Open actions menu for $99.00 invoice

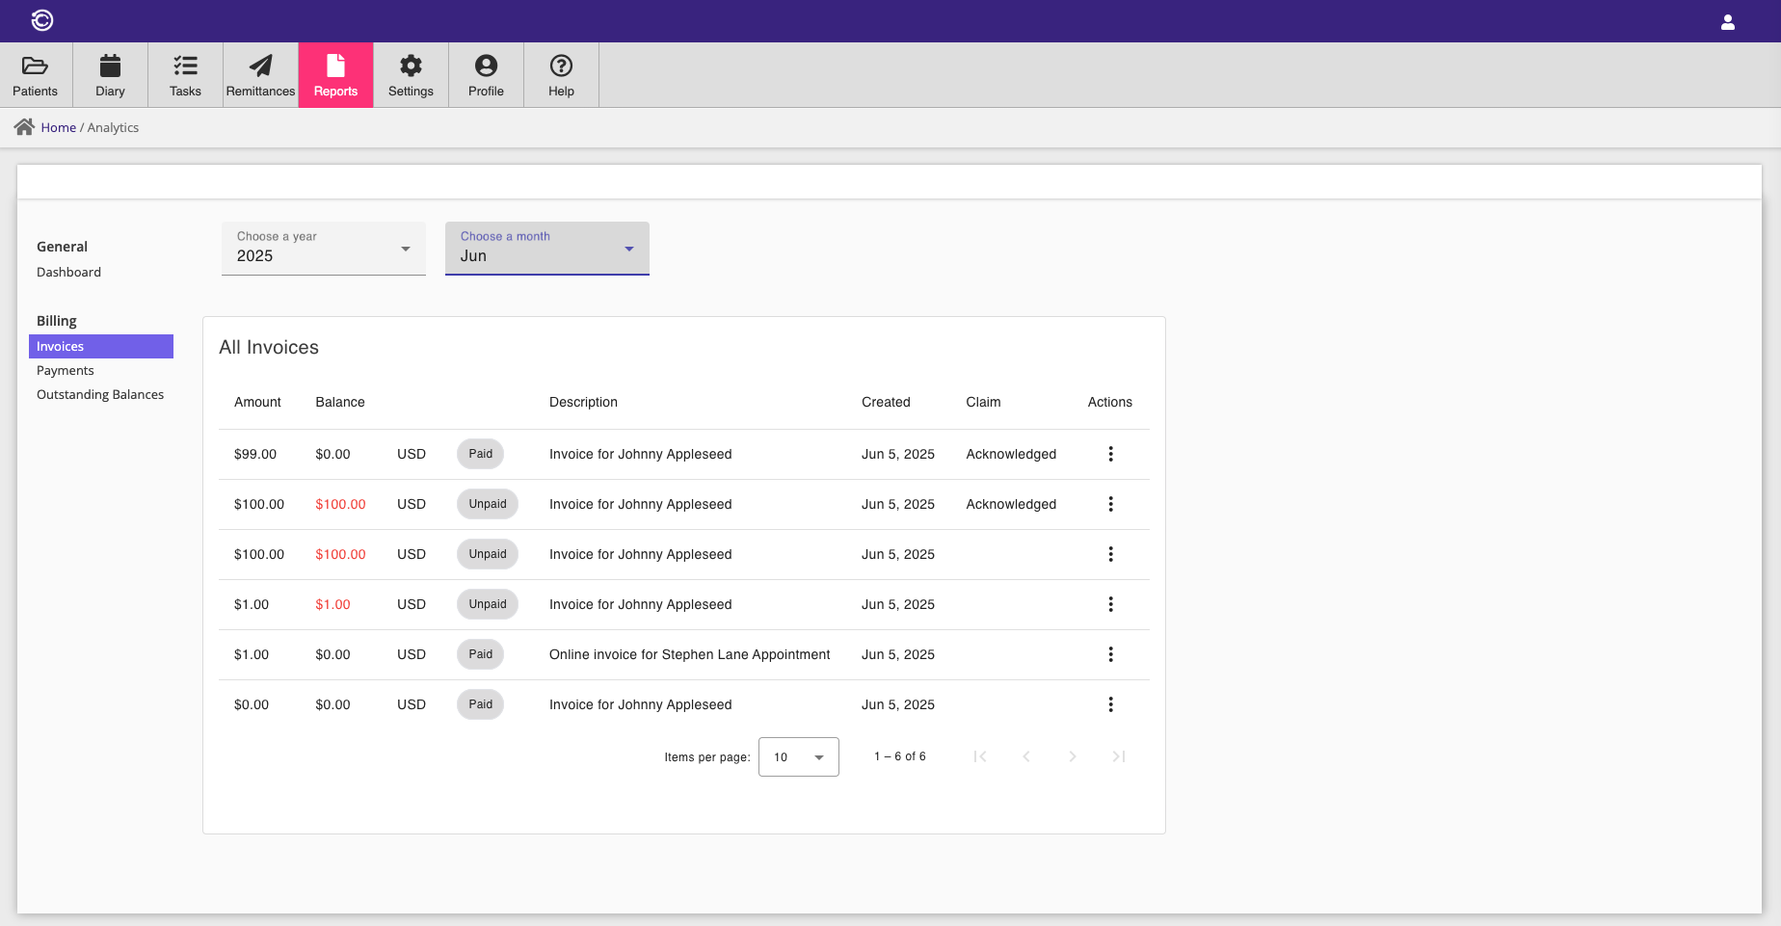(x=1110, y=454)
